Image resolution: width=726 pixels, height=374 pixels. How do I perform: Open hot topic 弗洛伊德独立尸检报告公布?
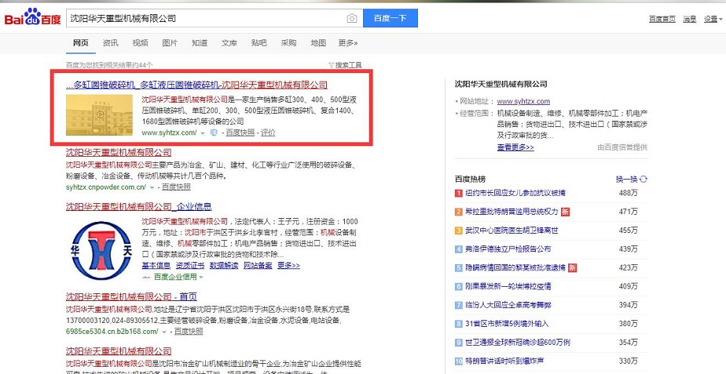[x=508, y=249]
